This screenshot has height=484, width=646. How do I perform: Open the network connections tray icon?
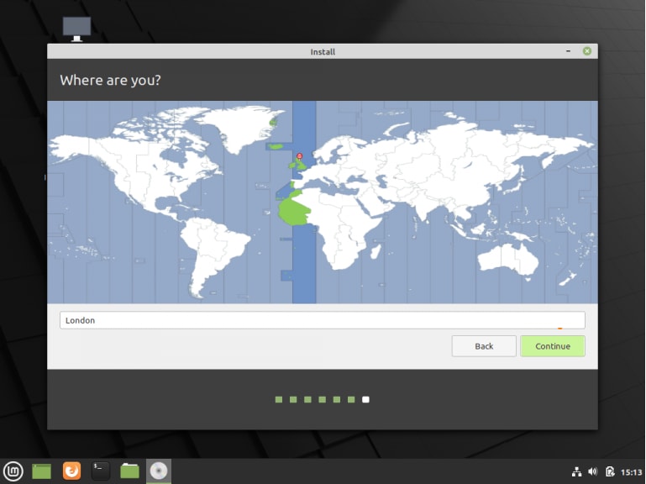[x=576, y=471]
